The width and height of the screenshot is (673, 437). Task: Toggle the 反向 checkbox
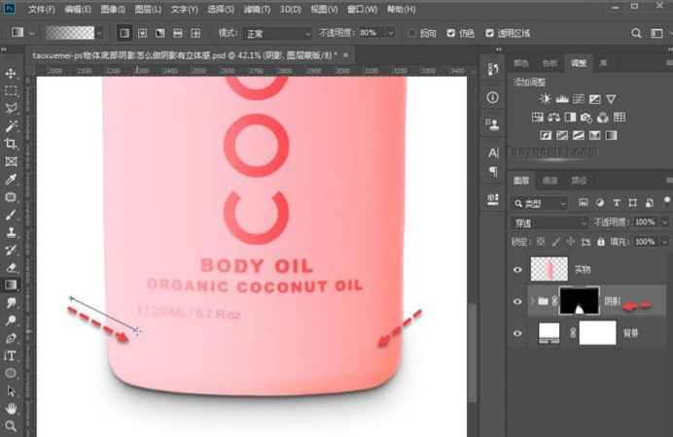pyautogui.click(x=412, y=33)
